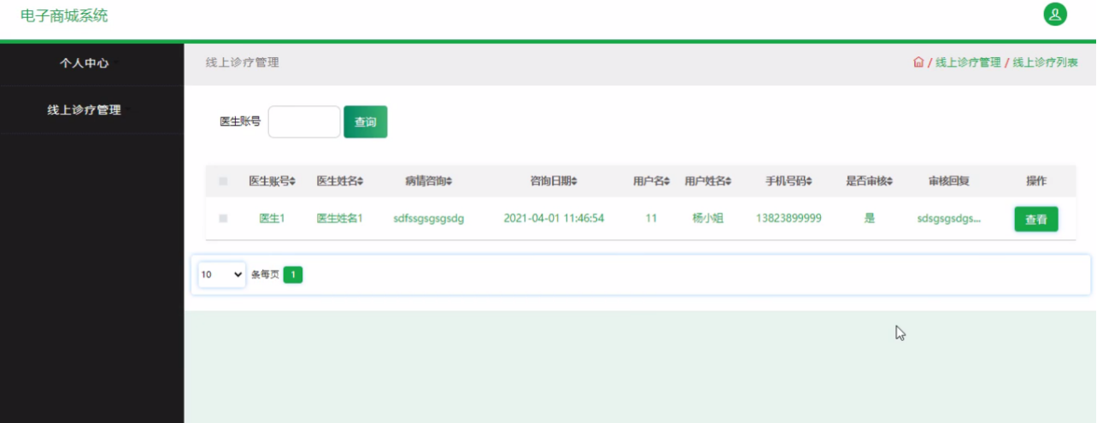
Task: Click the sdsgsgsdgs... reply cell
Action: click(x=948, y=219)
